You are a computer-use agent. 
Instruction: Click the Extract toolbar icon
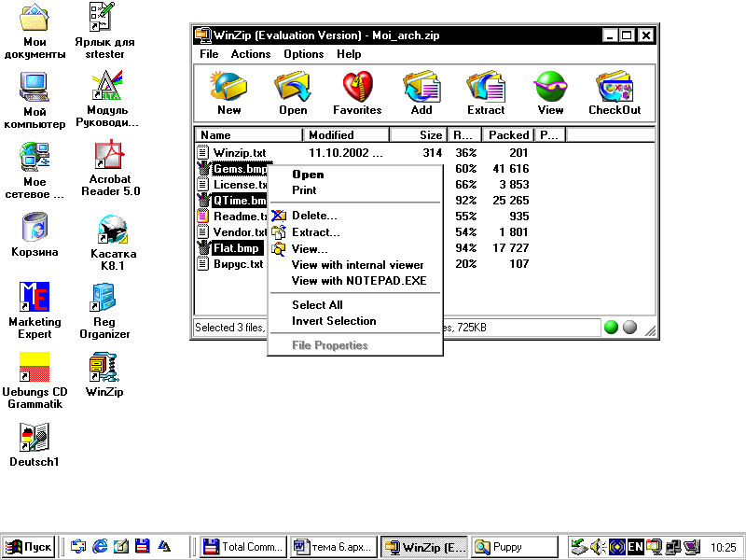pyautogui.click(x=486, y=92)
